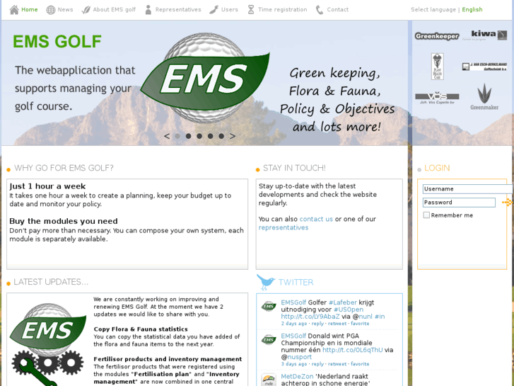Click the Contact phone icon

coord(320,10)
